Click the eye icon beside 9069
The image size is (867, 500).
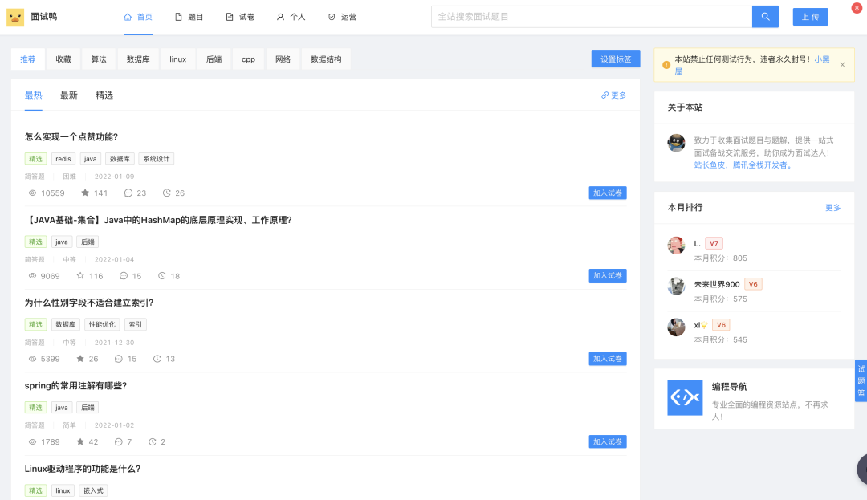coord(33,276)
